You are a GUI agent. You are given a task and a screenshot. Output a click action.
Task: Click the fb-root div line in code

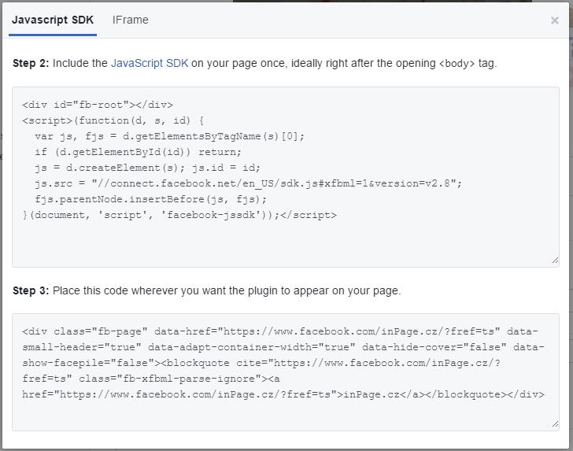(x=98, y=105)
